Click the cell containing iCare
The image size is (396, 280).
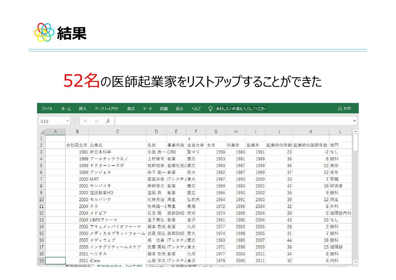coord(118,261)
